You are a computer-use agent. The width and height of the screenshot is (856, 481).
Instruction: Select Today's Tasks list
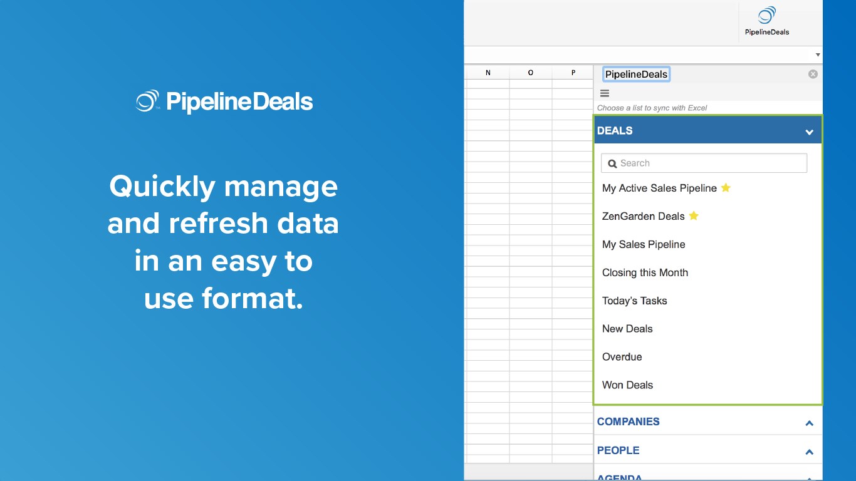coord(634,301)
